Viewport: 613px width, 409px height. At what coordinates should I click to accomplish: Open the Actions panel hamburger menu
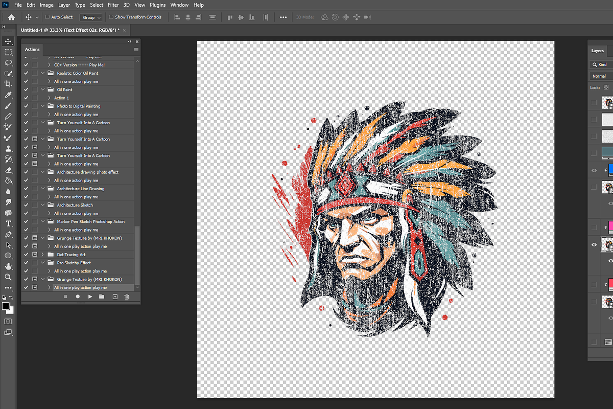click(x=136, y=50)
